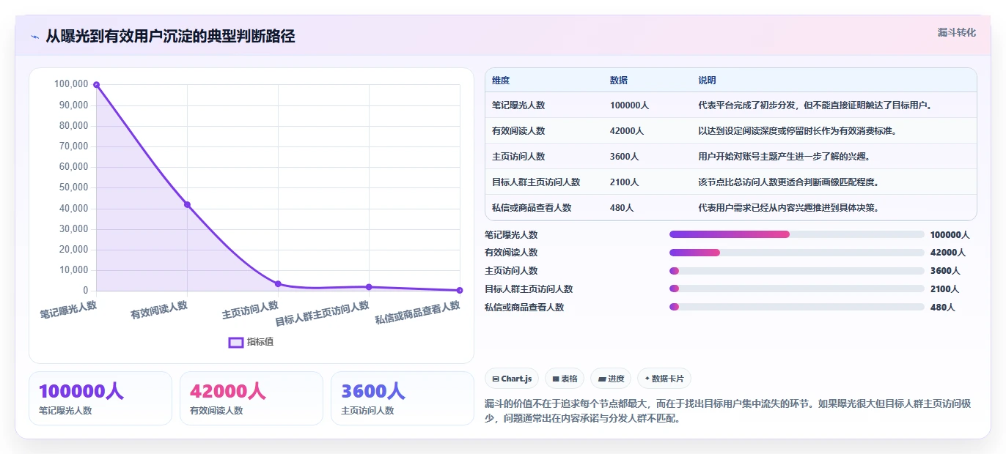Click the 42000人 table cell
1006x454 pixels.
point(627,131)
